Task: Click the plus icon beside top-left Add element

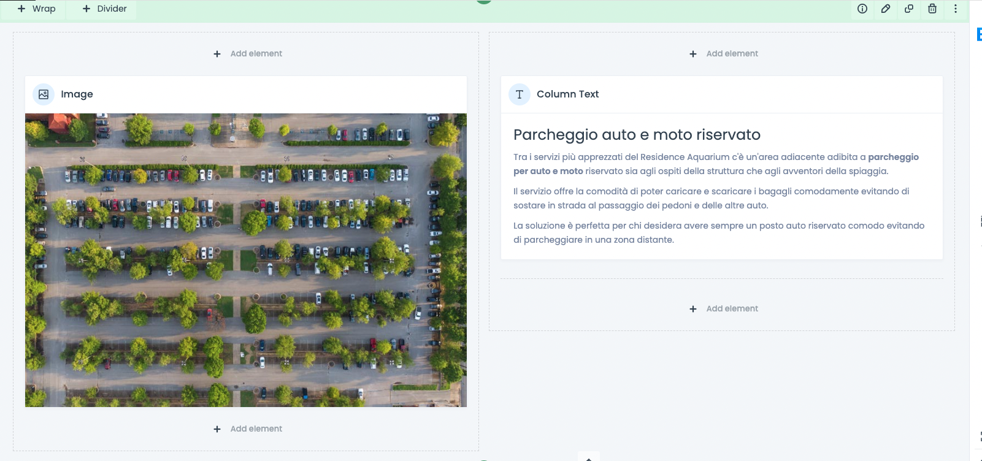Action: (217, 54)
